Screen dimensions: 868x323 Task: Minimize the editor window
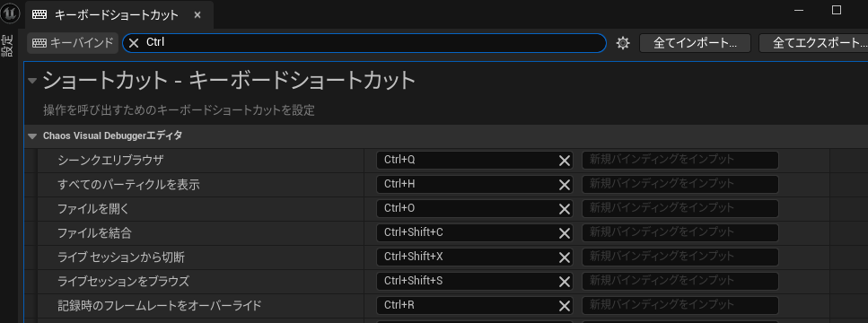(x=798, y=10)
